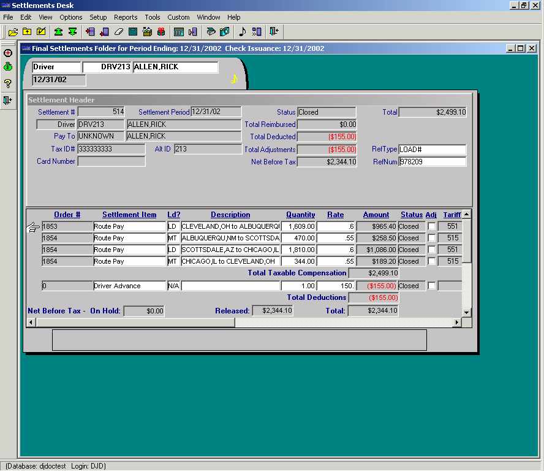Viewport: 544px width, 471px height.
Task: Click the green down arrow toolbar icon
Action: [x=72, y=31]
